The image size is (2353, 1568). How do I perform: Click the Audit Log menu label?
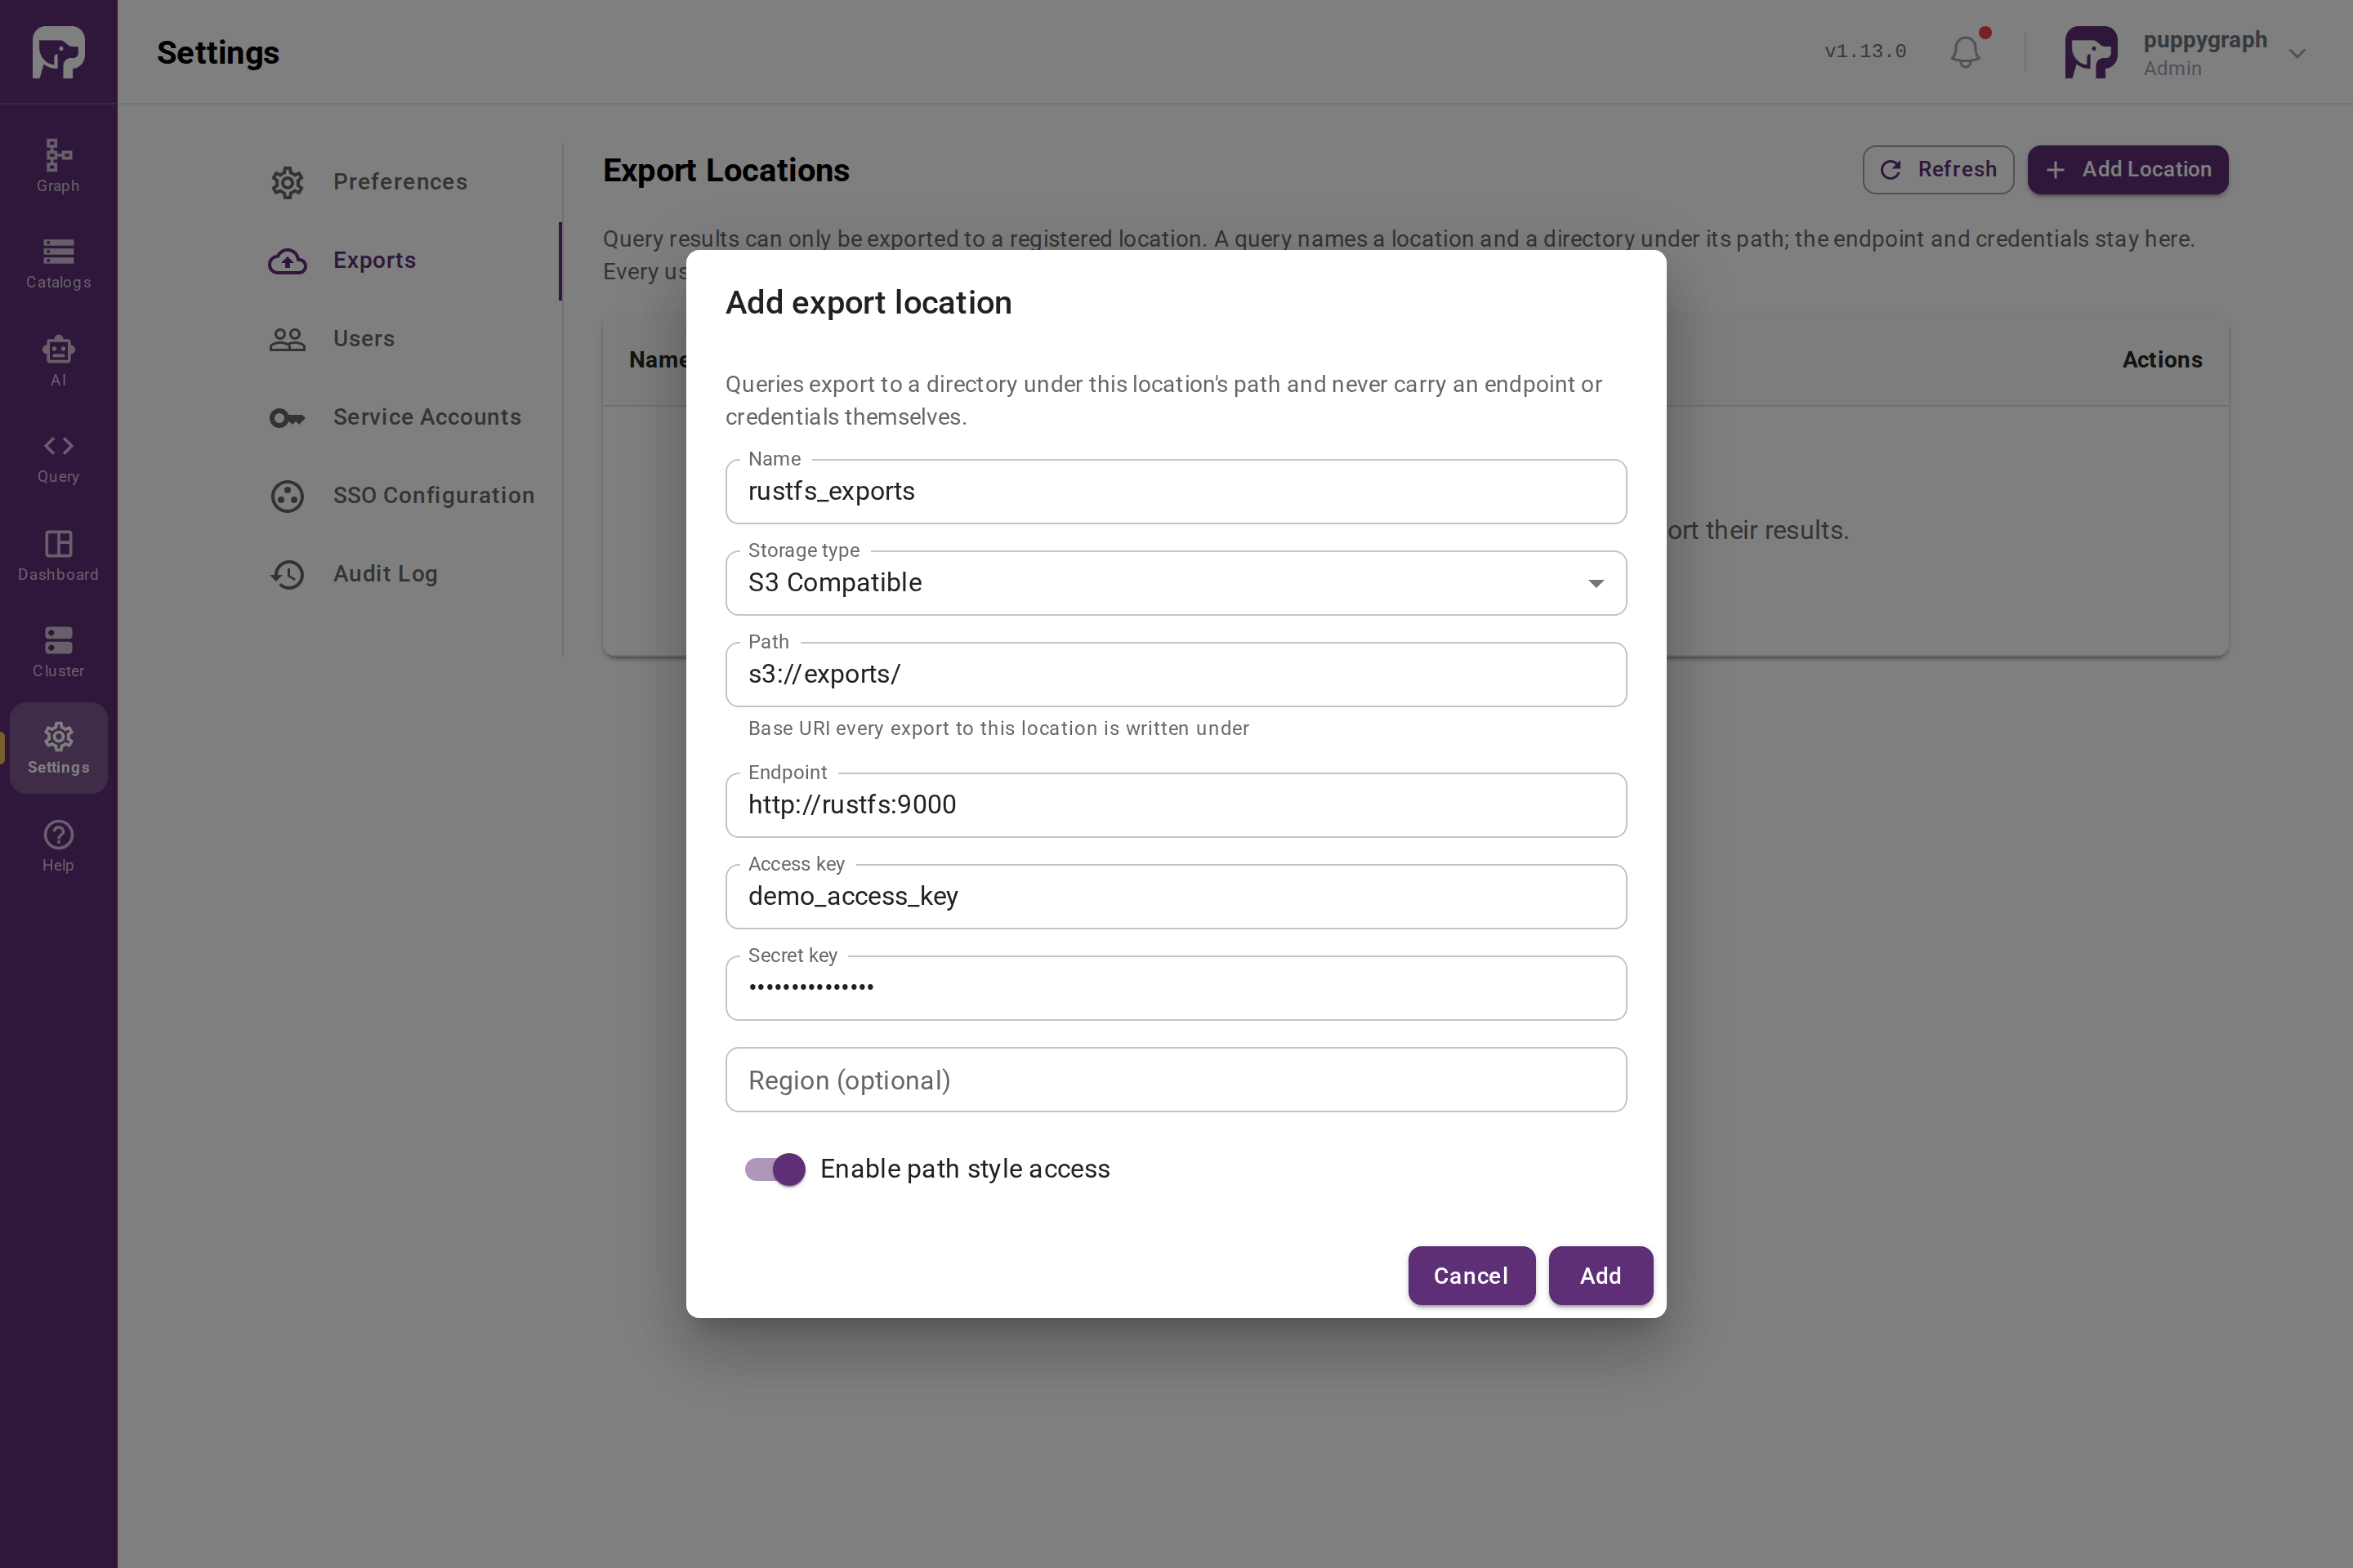[385, 574]
